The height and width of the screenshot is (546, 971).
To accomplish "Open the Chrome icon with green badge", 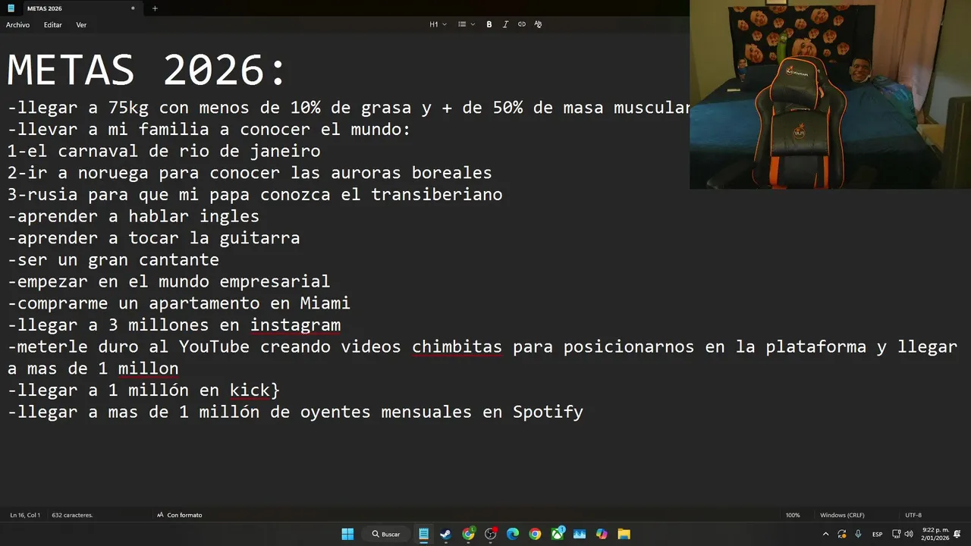I will click(468, 534).
